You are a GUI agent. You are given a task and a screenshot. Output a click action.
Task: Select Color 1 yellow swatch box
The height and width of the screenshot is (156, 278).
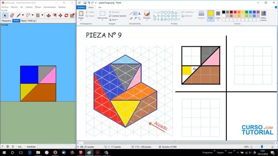[211, 16]
